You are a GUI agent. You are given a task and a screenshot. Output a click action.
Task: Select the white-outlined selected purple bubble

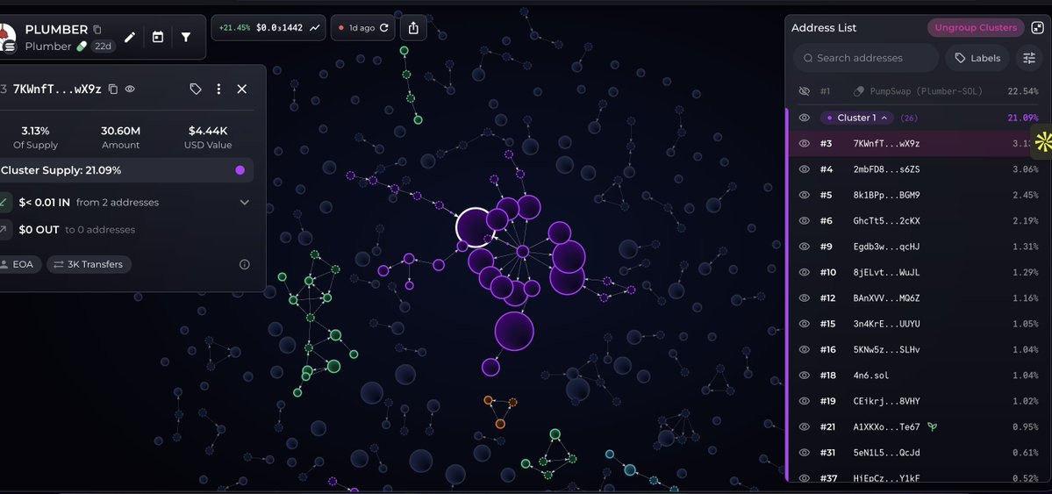point(475,227)
